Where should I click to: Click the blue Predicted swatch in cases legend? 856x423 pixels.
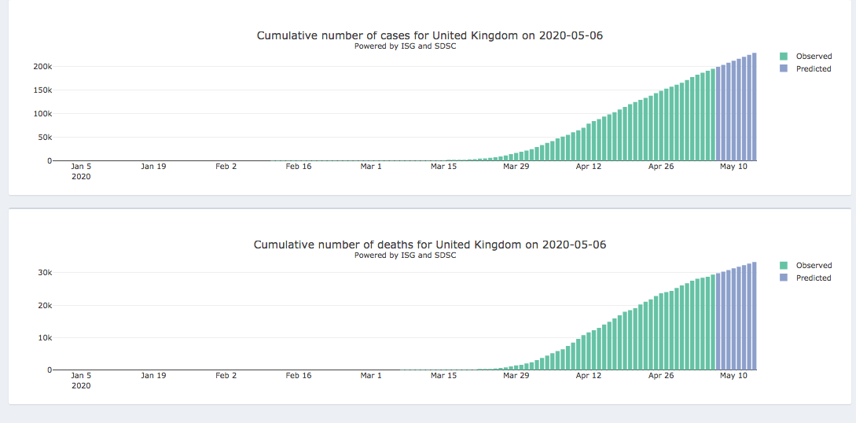tap(784, 69)
